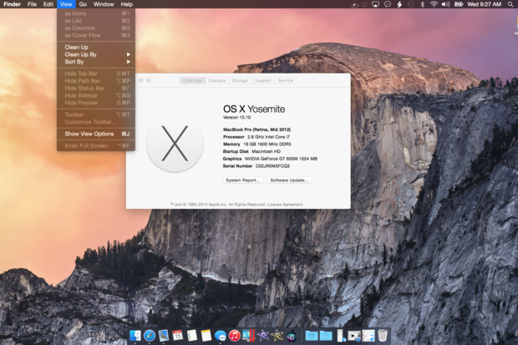Open the Edit menu

point(48,4)
